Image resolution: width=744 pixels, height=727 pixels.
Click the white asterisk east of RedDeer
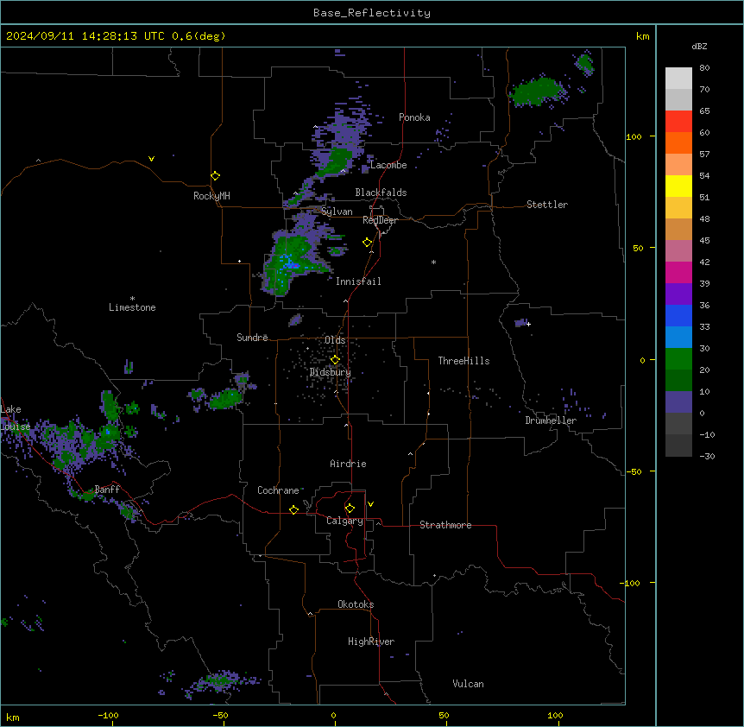[433, 262]
